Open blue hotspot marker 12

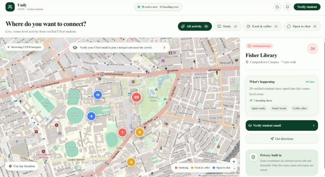(98, 95)
